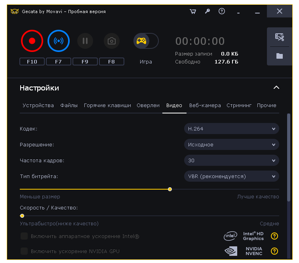Click the Лучше качество label
This screenshot has height=263, width=299.
click(258, 197)
